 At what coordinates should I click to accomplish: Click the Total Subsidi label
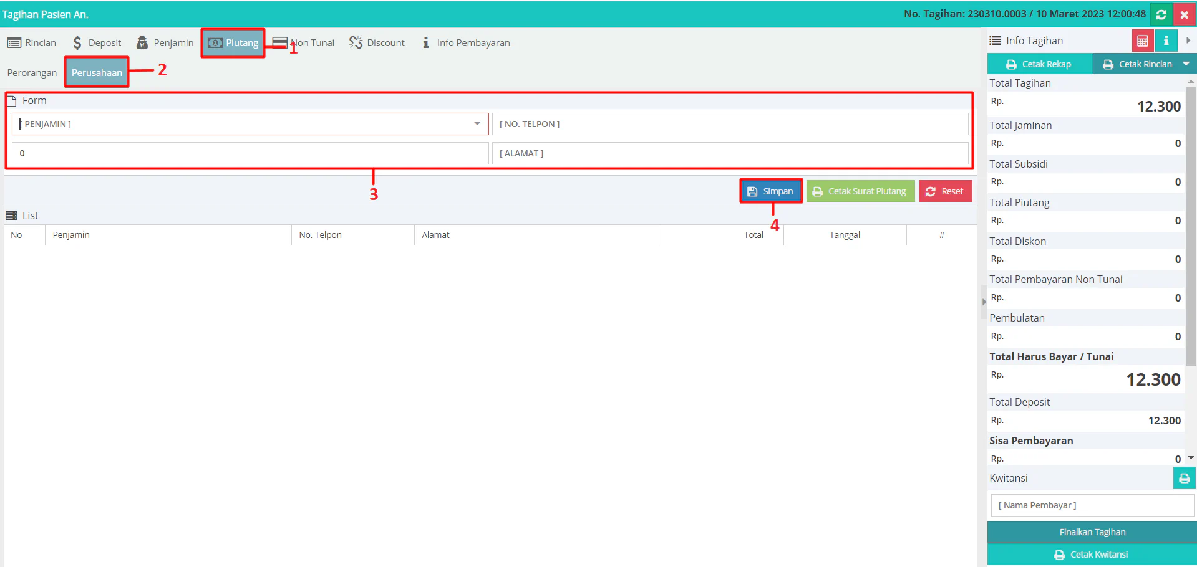1018,164
